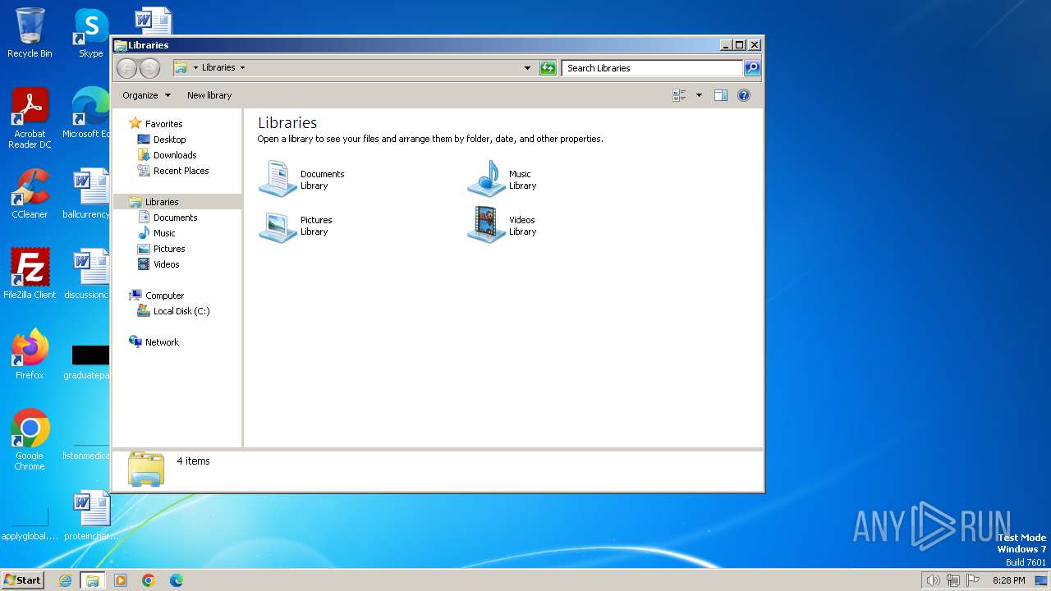This screenshot has height=591, width=1051.
Task: Select the Firefox desktop shortcut
Action: click(x=30, y=354)
